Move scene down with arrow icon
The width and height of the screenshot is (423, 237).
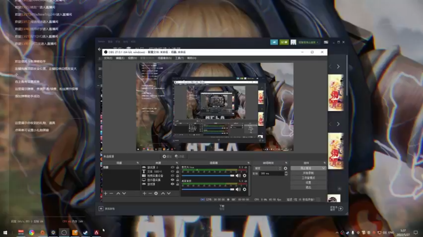coord(124,193)
